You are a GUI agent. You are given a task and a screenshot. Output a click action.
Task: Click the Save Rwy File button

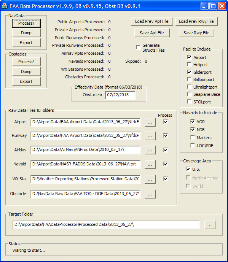point(196,33)
